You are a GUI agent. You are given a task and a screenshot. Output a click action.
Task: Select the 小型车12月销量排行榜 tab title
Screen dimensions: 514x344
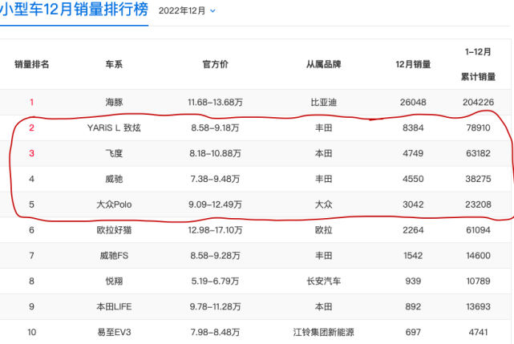click(74, 9)
